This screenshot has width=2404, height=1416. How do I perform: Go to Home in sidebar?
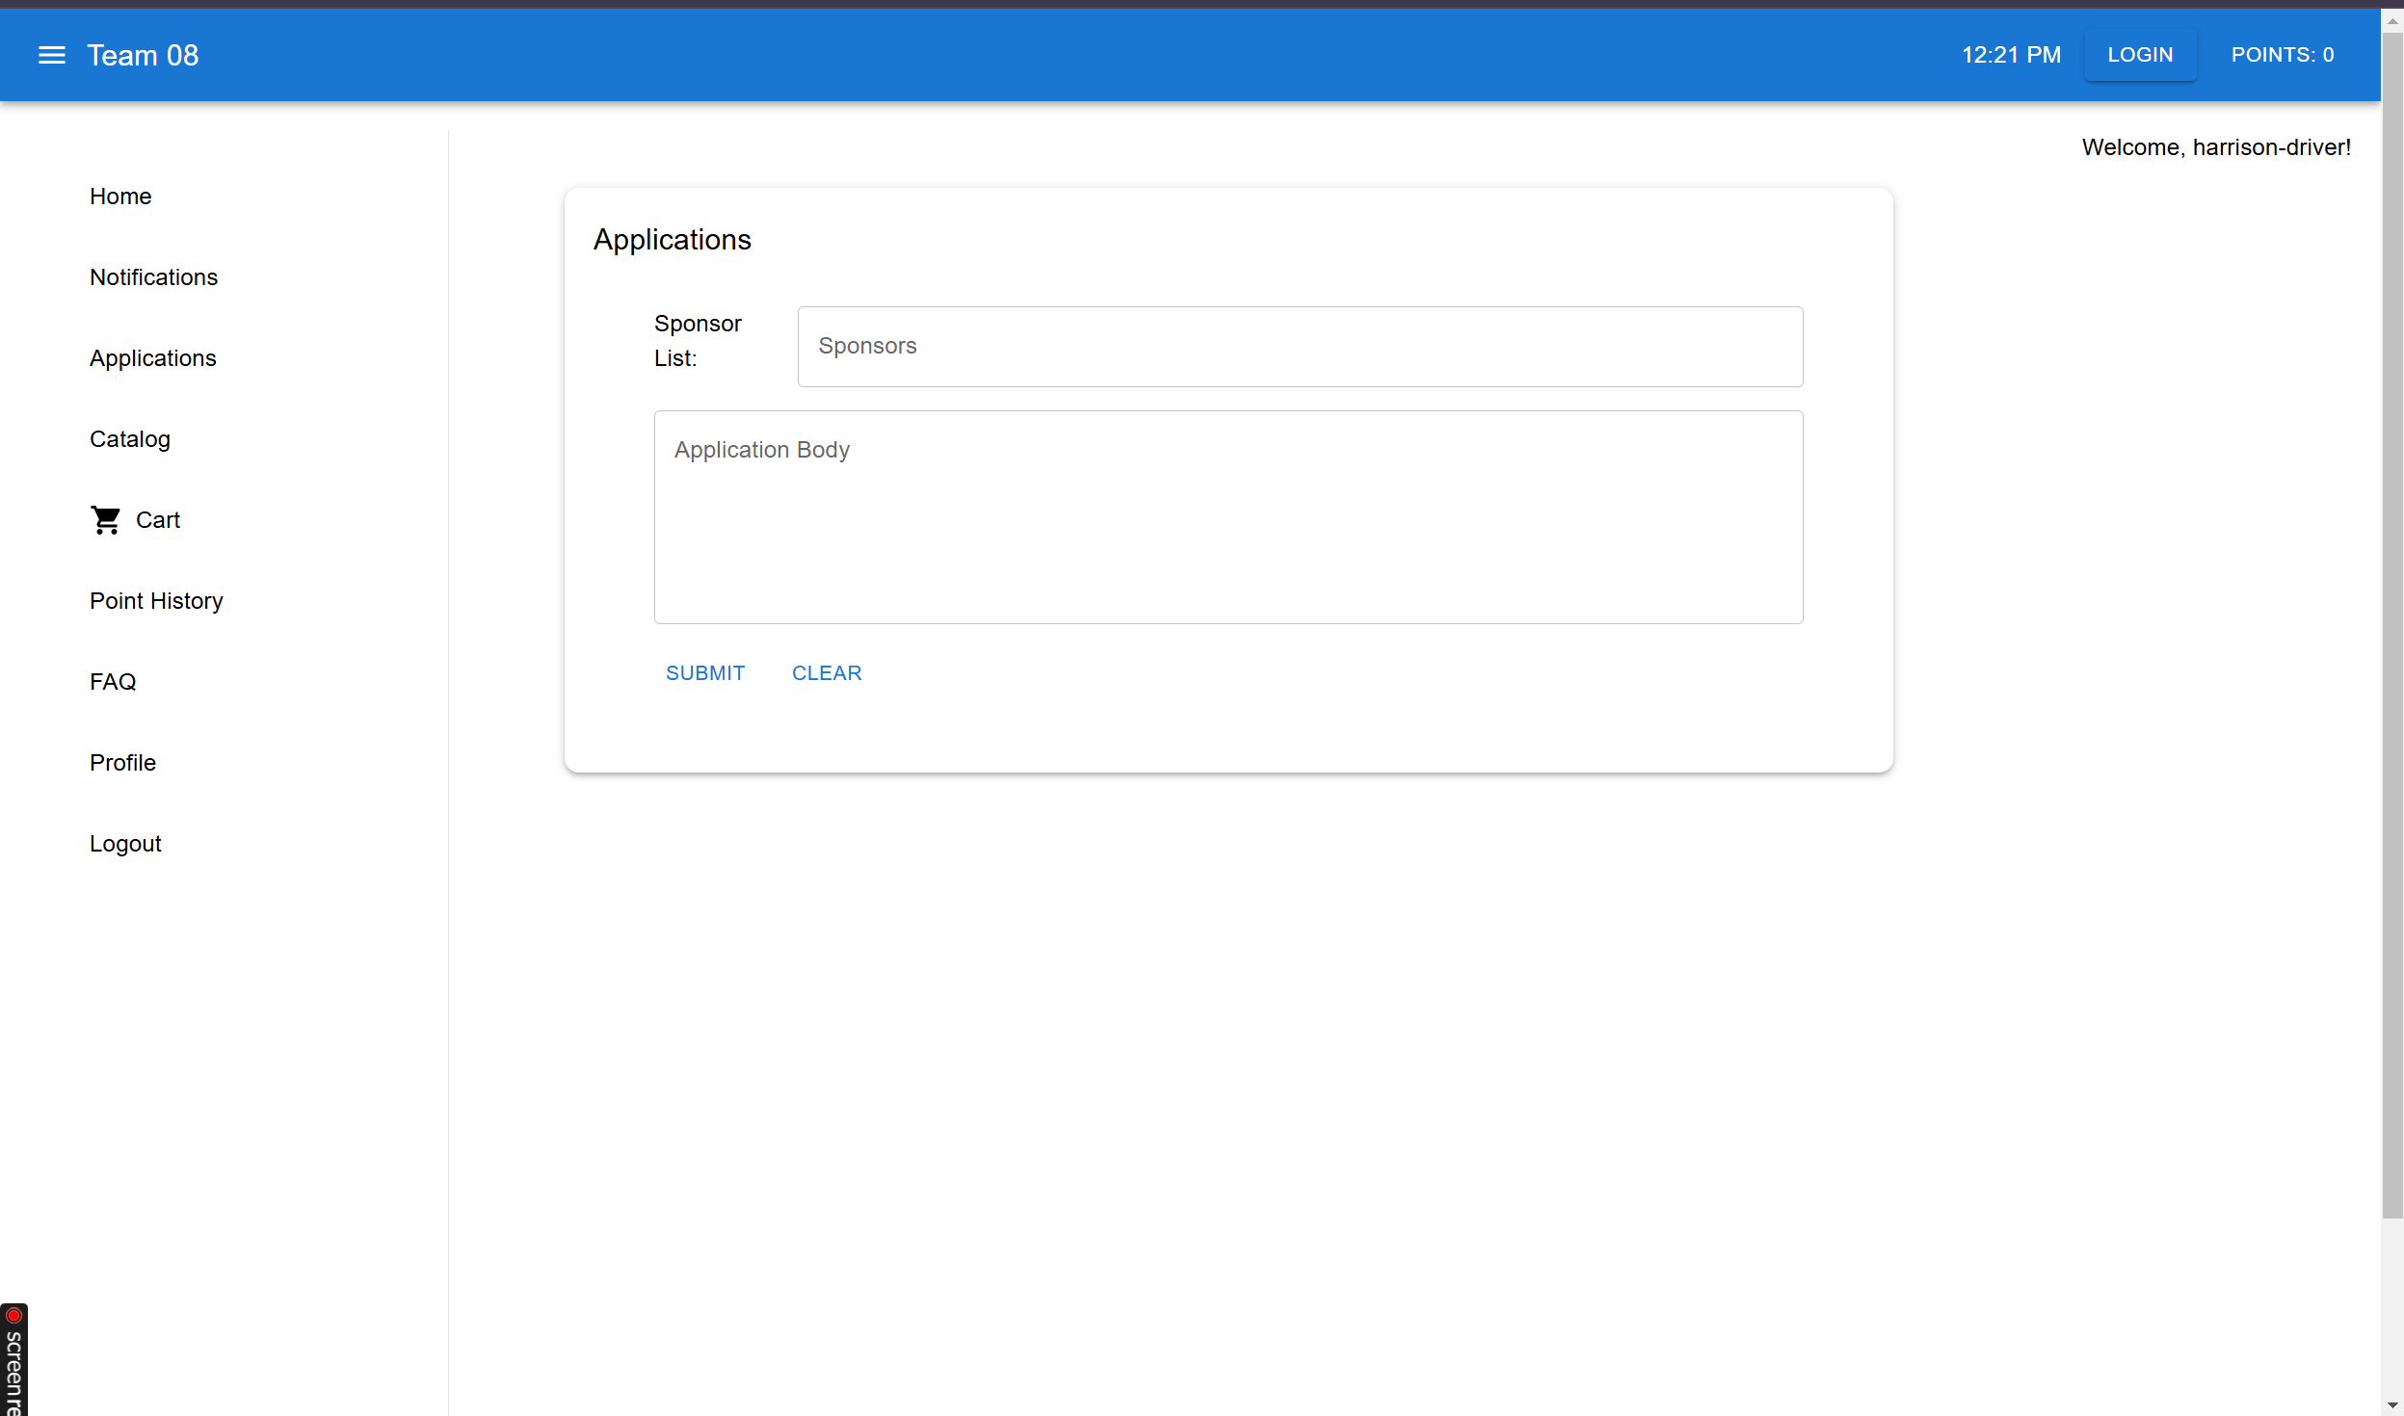pos(120,197)
